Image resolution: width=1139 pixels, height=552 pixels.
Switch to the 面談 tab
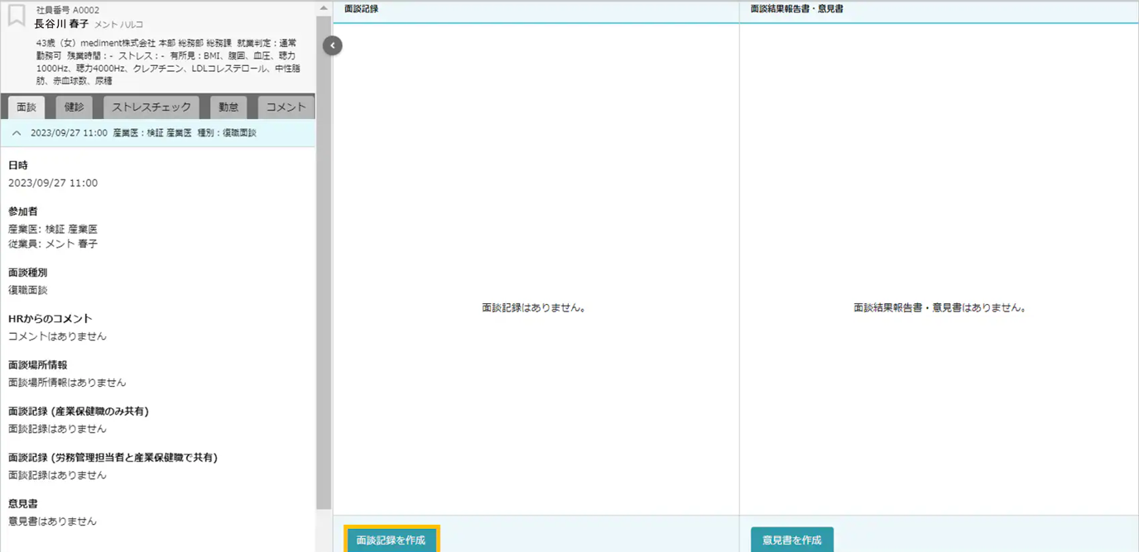[26, 107]
